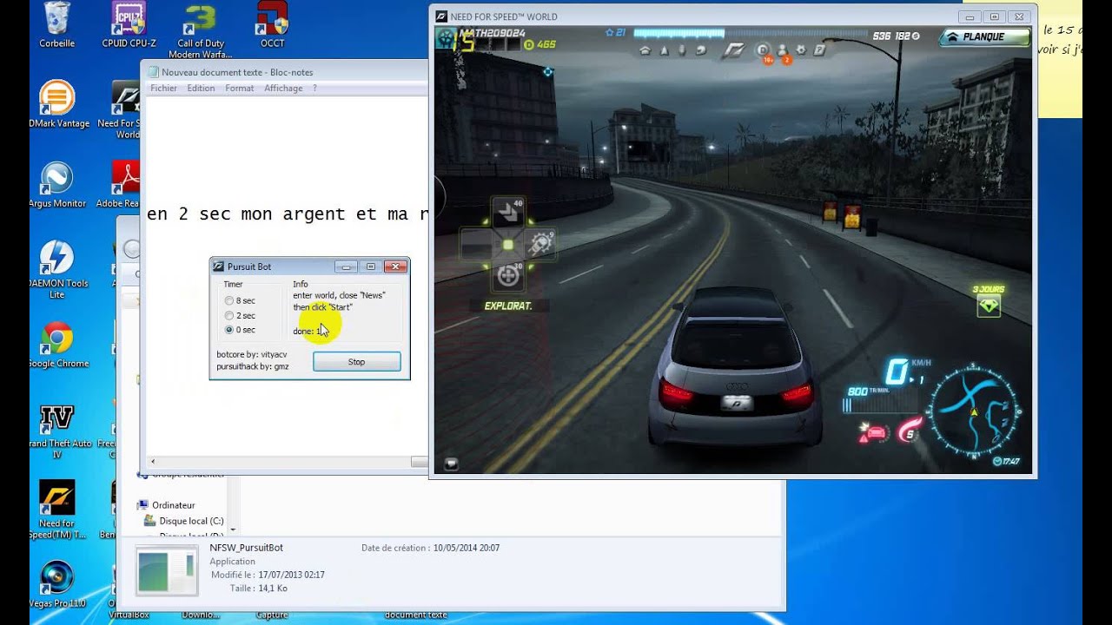Click the EXPLORAT. label under the powerups
1112x625 pixels.
507,306
